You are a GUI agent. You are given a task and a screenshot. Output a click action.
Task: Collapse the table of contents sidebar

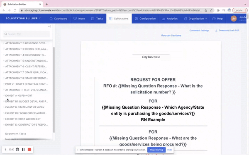(49, 26)
